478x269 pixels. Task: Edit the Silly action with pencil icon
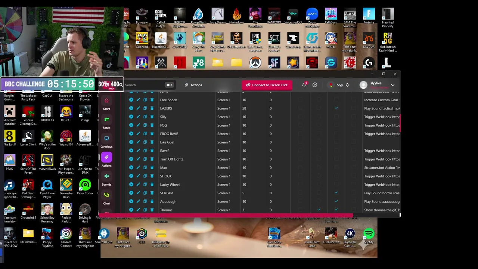pos(138,117)
